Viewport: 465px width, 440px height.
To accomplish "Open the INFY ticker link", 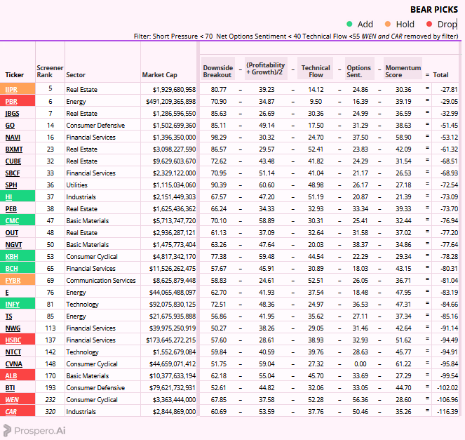I will point(13,305).
